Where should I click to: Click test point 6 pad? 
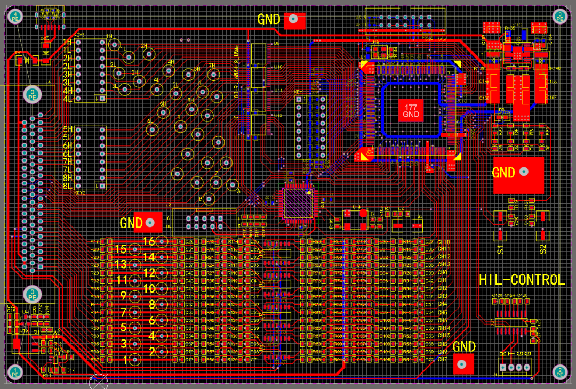tap(162, 320)
